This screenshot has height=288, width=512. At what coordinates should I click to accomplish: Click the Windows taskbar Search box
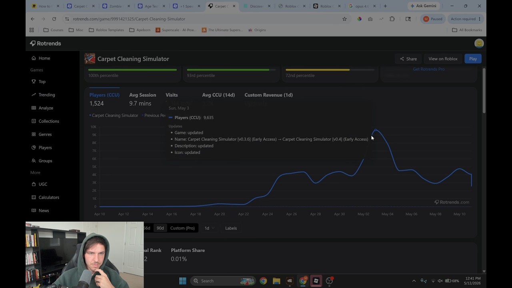pyautogui.click(x=223, y=281)
